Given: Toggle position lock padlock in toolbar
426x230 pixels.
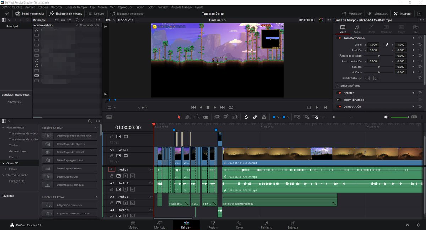Looking at the screenshot, I should (264, 117).
